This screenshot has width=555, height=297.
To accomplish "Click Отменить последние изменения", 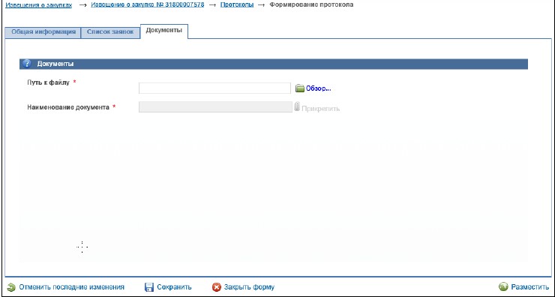I will coord(71,287).
